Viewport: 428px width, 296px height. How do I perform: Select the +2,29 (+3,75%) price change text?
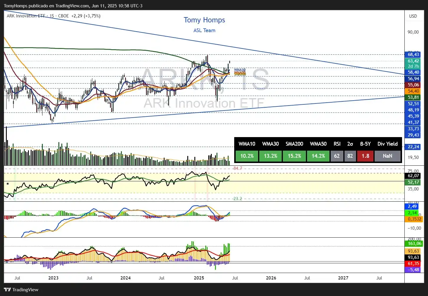click(86, 16)
